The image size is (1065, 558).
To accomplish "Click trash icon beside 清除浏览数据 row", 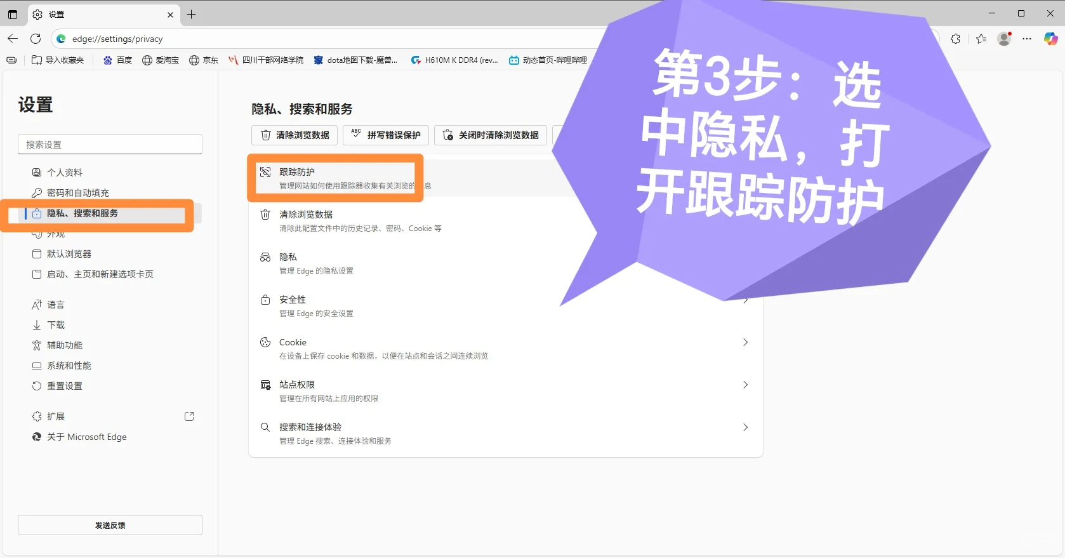I will (265, 215).
